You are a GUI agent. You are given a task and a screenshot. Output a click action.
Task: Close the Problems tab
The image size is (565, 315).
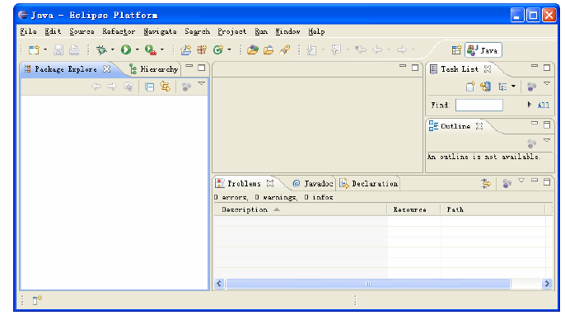[270, 184]
